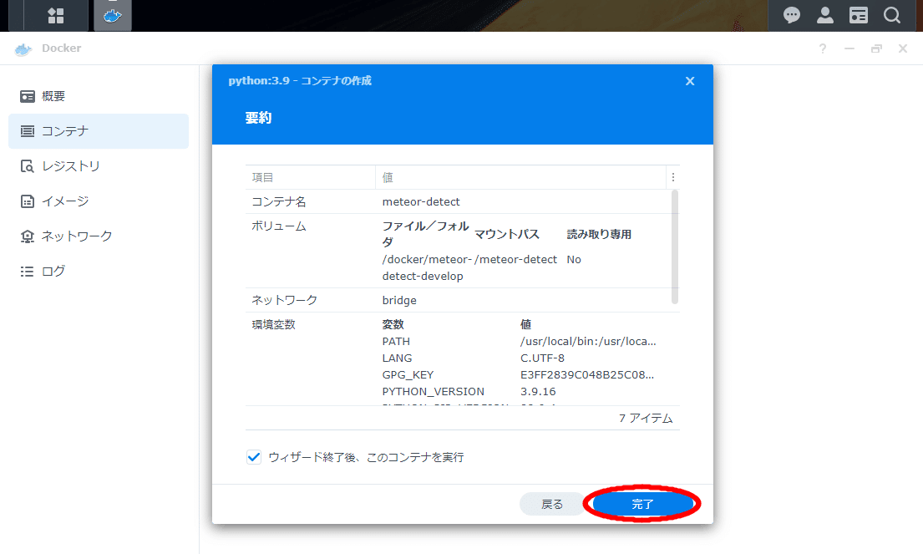
Task: Click the 環境変数 row label
Action: point(274,324)
